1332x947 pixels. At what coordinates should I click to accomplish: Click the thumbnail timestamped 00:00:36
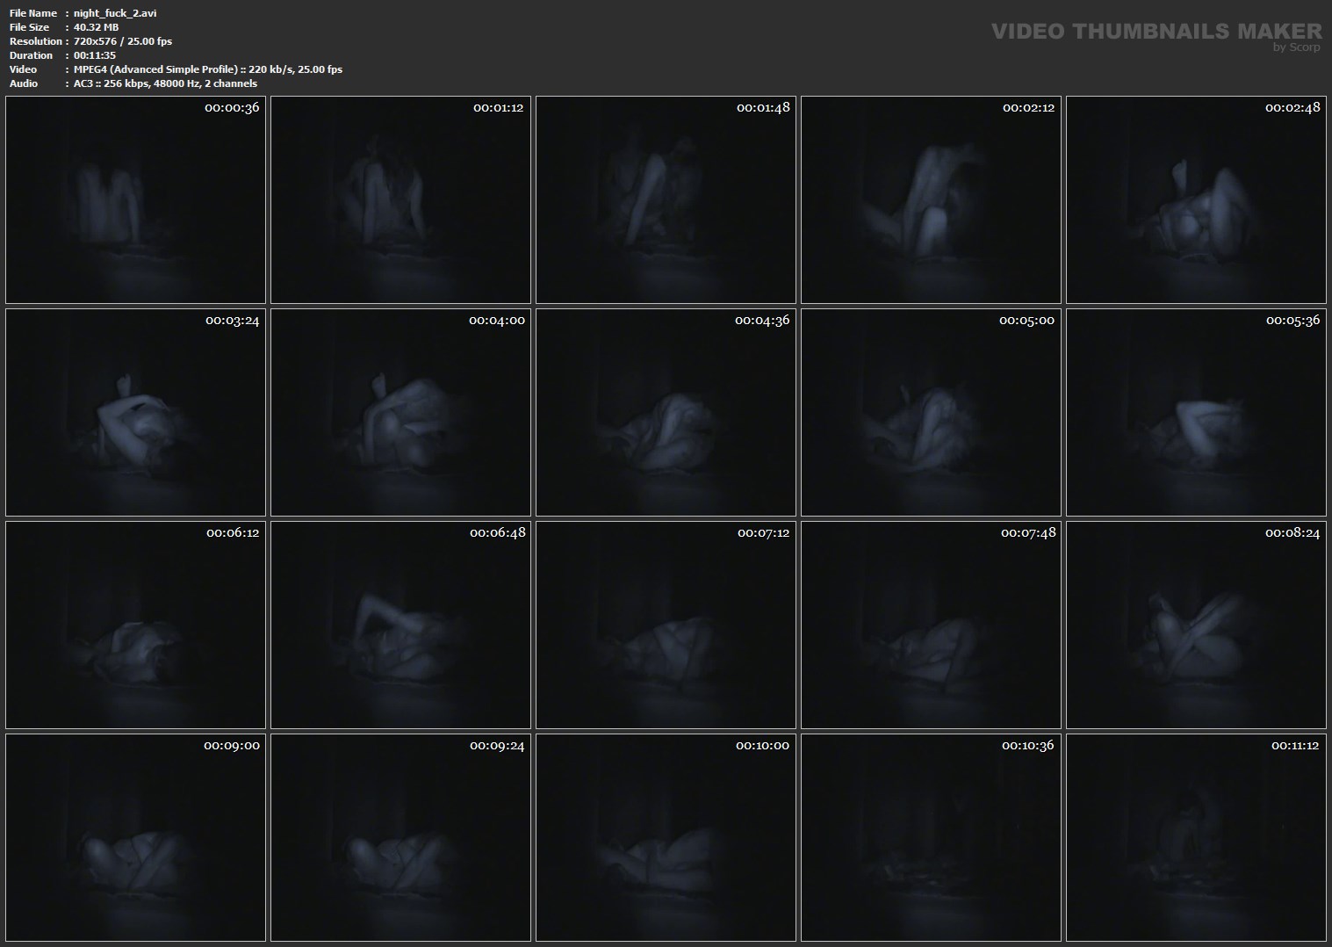tap(135, 200)
